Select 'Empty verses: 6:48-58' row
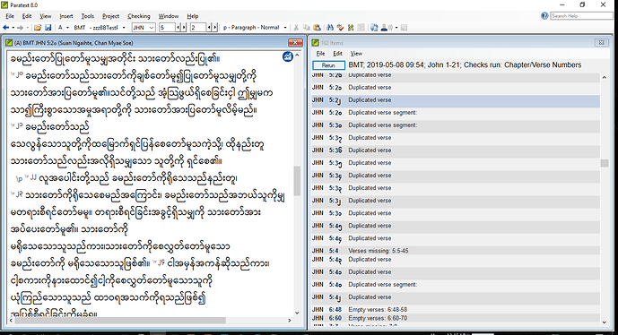The height and width of the screenshot is (335, 618). tap(456, 309)
